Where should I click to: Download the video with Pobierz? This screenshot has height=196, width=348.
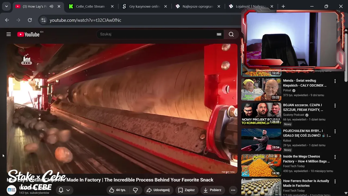pyautogui.click(x=212, y=190)
